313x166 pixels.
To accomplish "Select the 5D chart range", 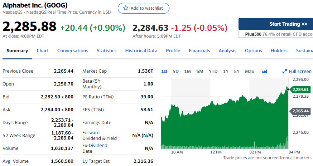I will point(175,72).
